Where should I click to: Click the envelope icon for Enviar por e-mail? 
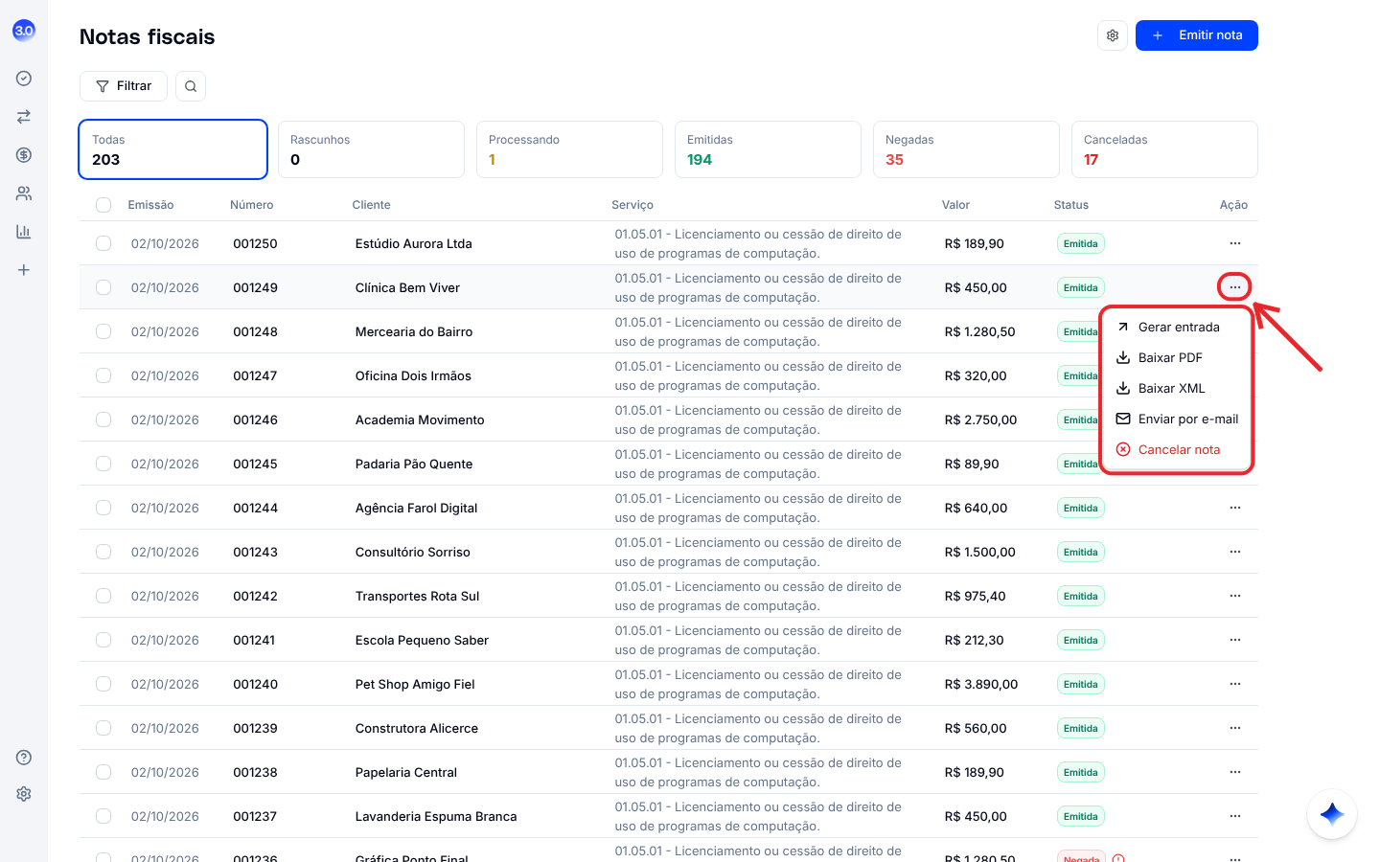1123,419
